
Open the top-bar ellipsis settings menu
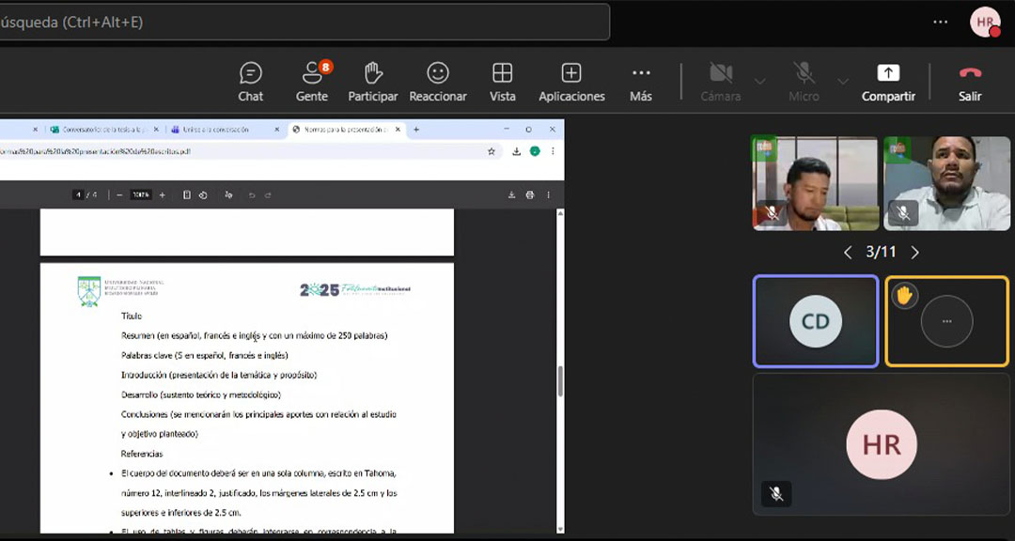click(x=941, y=22)
